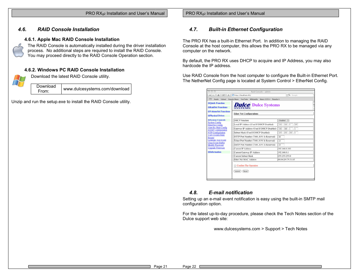Click the Ether Net Configurations heading
This screenshot has height=277, width=359.
[x=246, y=114]
